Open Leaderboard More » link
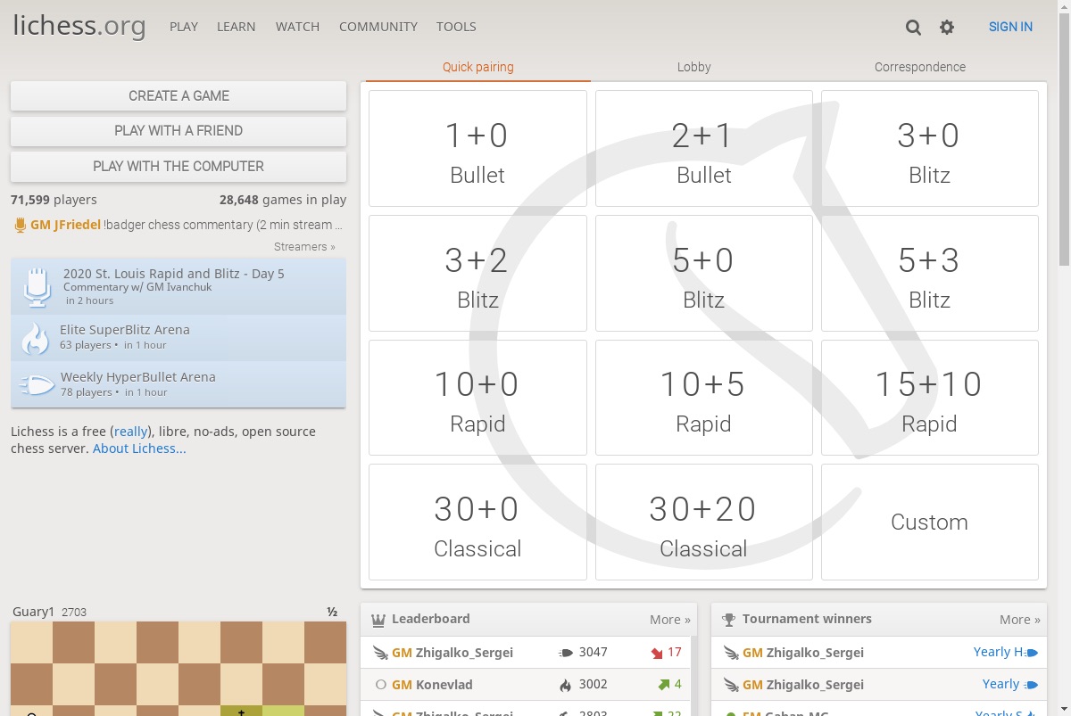The height and width of the screenshot is (716, 1071). point(670,620)
